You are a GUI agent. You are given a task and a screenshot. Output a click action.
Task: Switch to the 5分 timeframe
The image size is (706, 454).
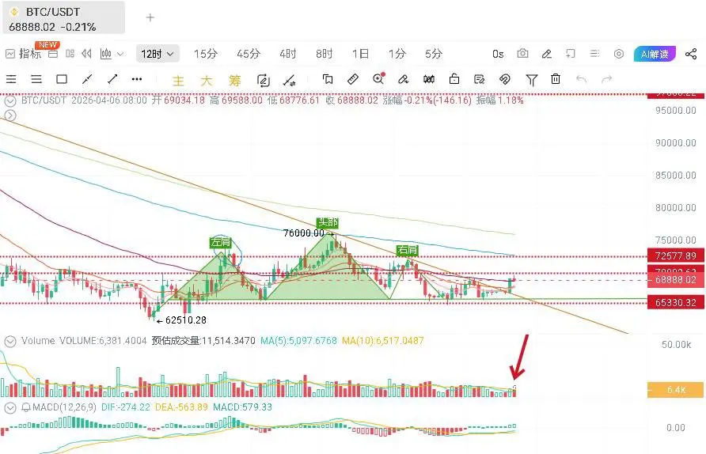coord(434,54)
